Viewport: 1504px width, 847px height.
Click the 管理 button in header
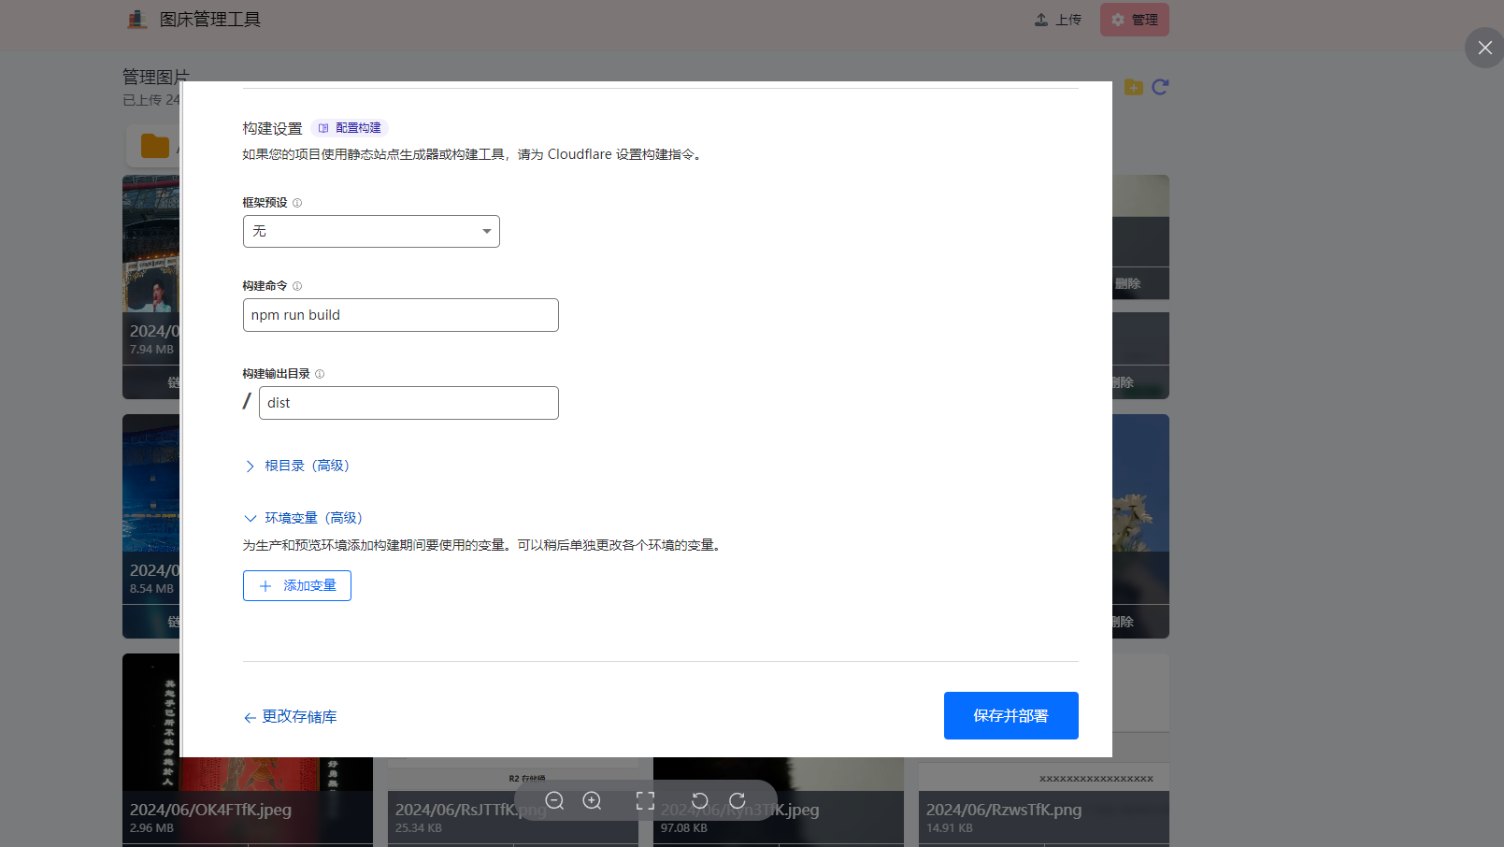[1134, 20]
